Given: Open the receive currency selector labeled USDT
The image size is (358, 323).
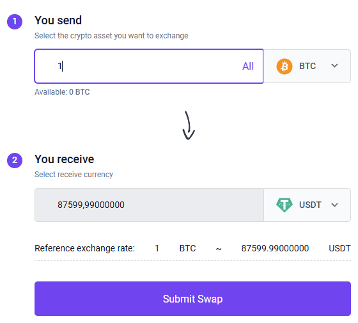Looking at the screenshot, I should click(307, 205).
